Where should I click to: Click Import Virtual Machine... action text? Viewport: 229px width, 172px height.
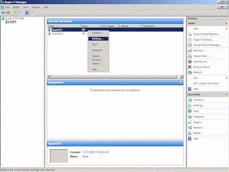206,34
